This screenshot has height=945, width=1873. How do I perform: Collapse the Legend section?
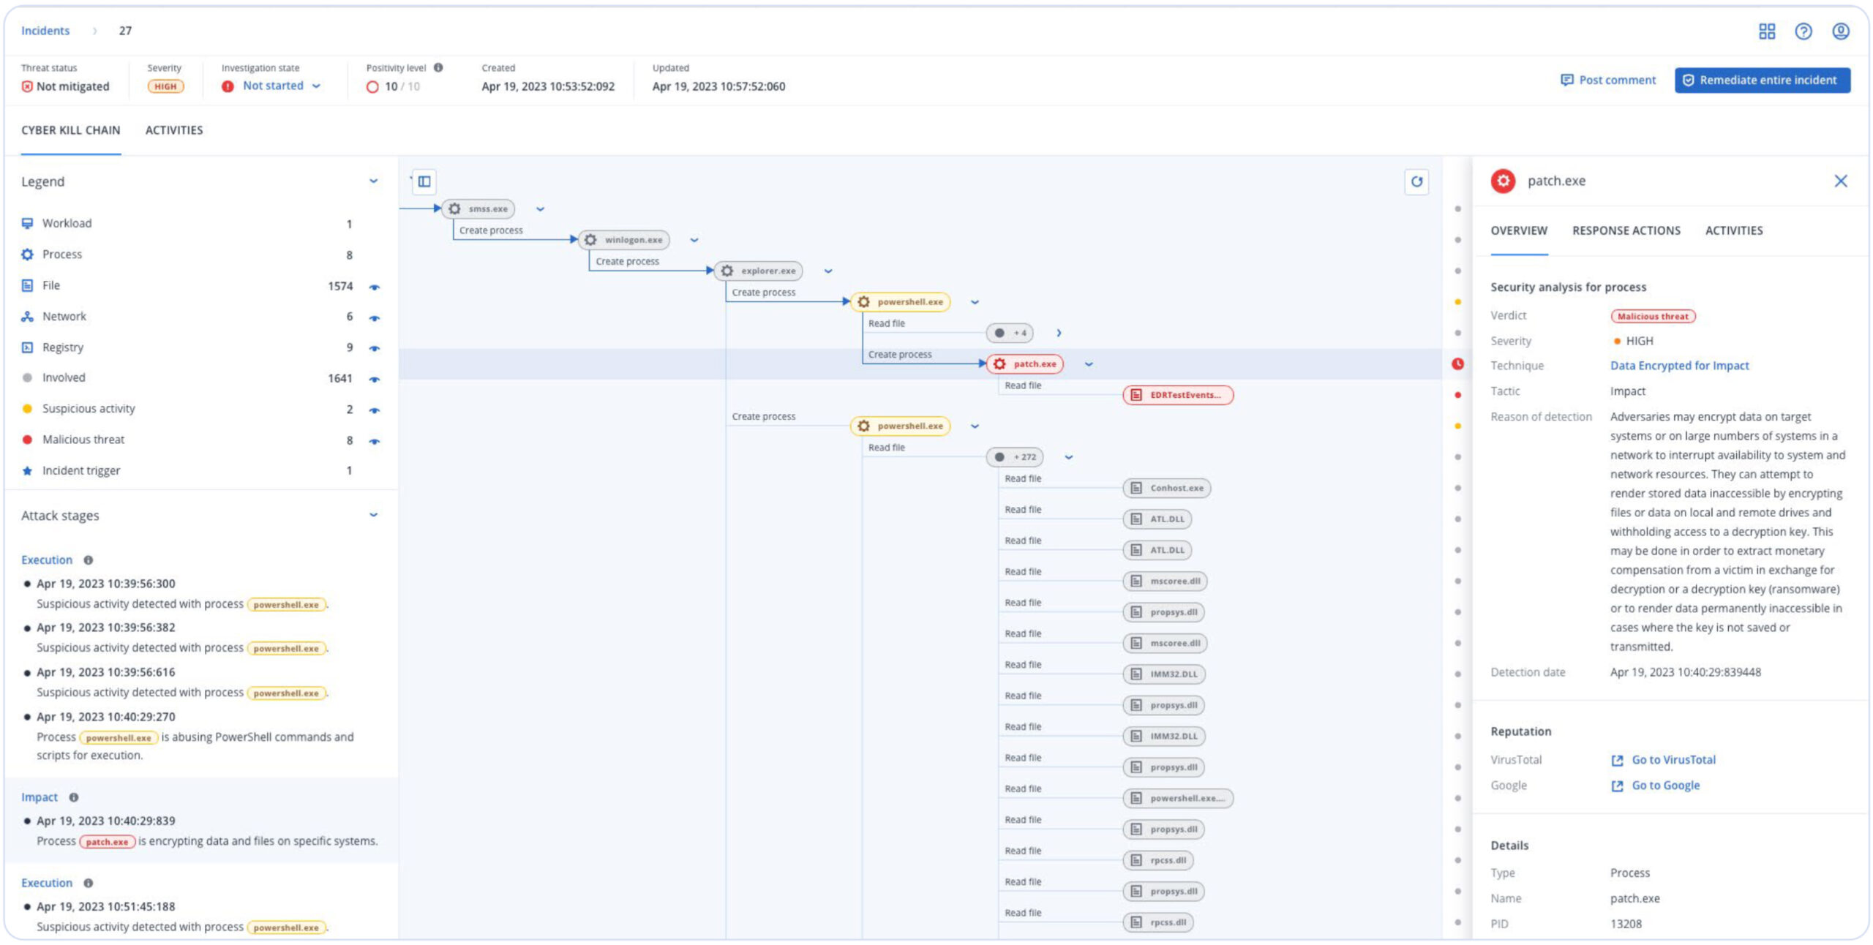(x=373, y=181)
